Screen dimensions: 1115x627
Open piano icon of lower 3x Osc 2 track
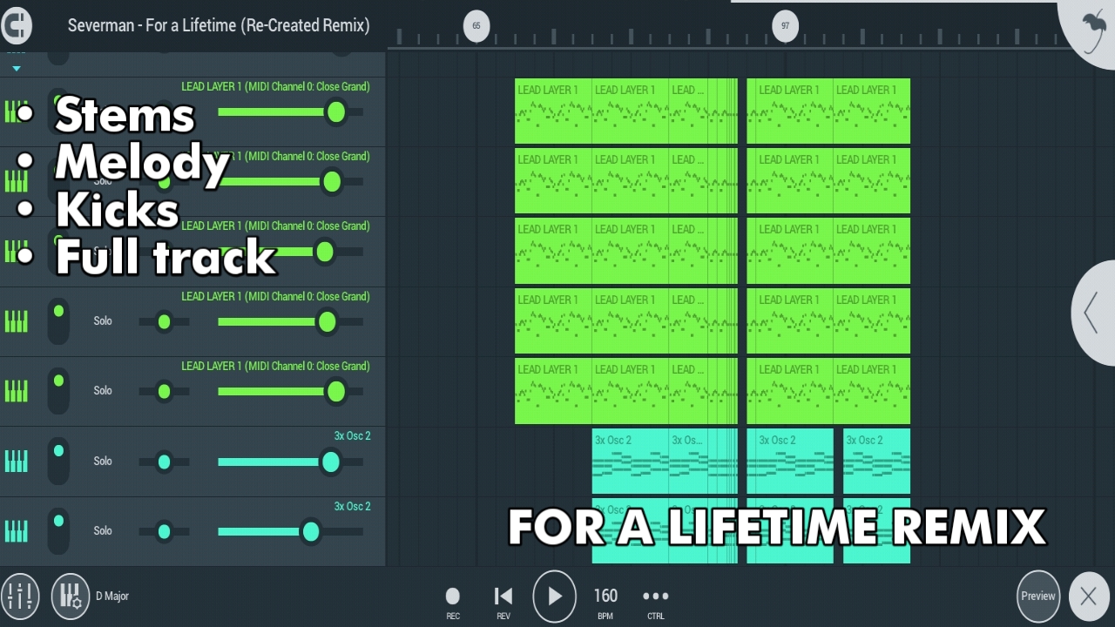pyautogui.click(x=16, y=530)
